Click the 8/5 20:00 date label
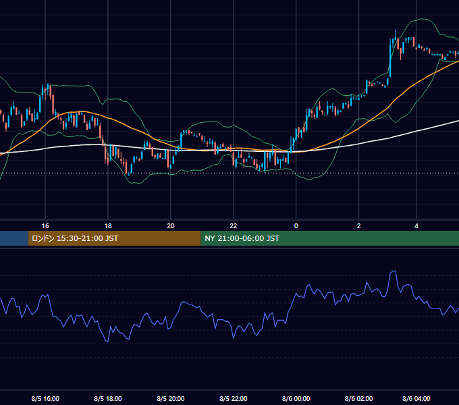Image resolution: width=459 pixels, height=405 pixels. (x=171, y=398)
